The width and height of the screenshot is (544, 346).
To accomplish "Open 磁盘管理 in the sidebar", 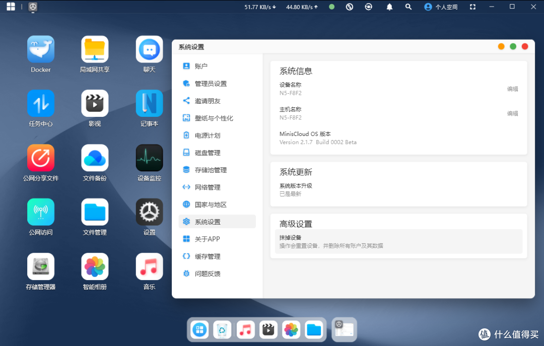I will [x=217, y=153].
